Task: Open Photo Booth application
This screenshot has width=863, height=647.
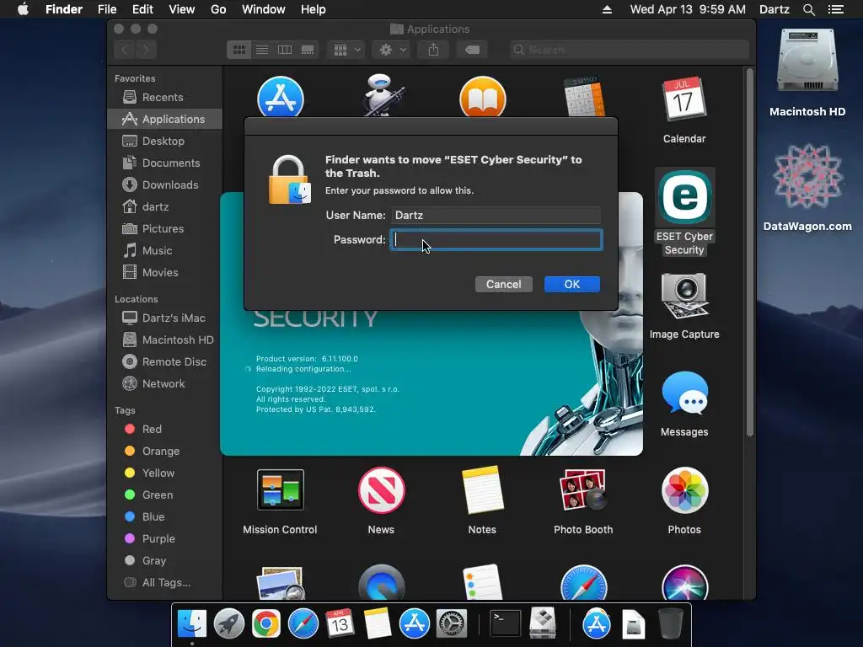Action: (x=583, y=489)
